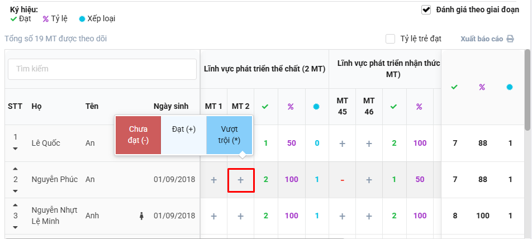Screen dimensions: 532x239
Task: Click the printer icon beside Xuất báo cáo
Action: 510,39
